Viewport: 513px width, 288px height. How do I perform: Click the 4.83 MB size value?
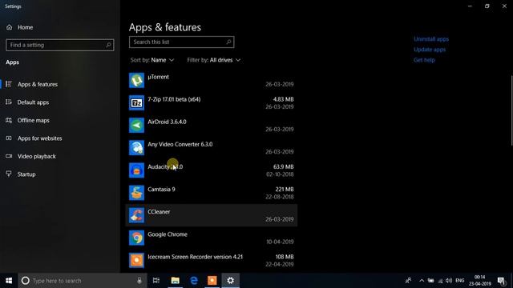(x=283, y=99)
